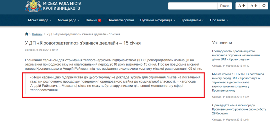
Task: Open news about Міська комісія з ТЕБ та НС
Action: (x=238, y=82)
